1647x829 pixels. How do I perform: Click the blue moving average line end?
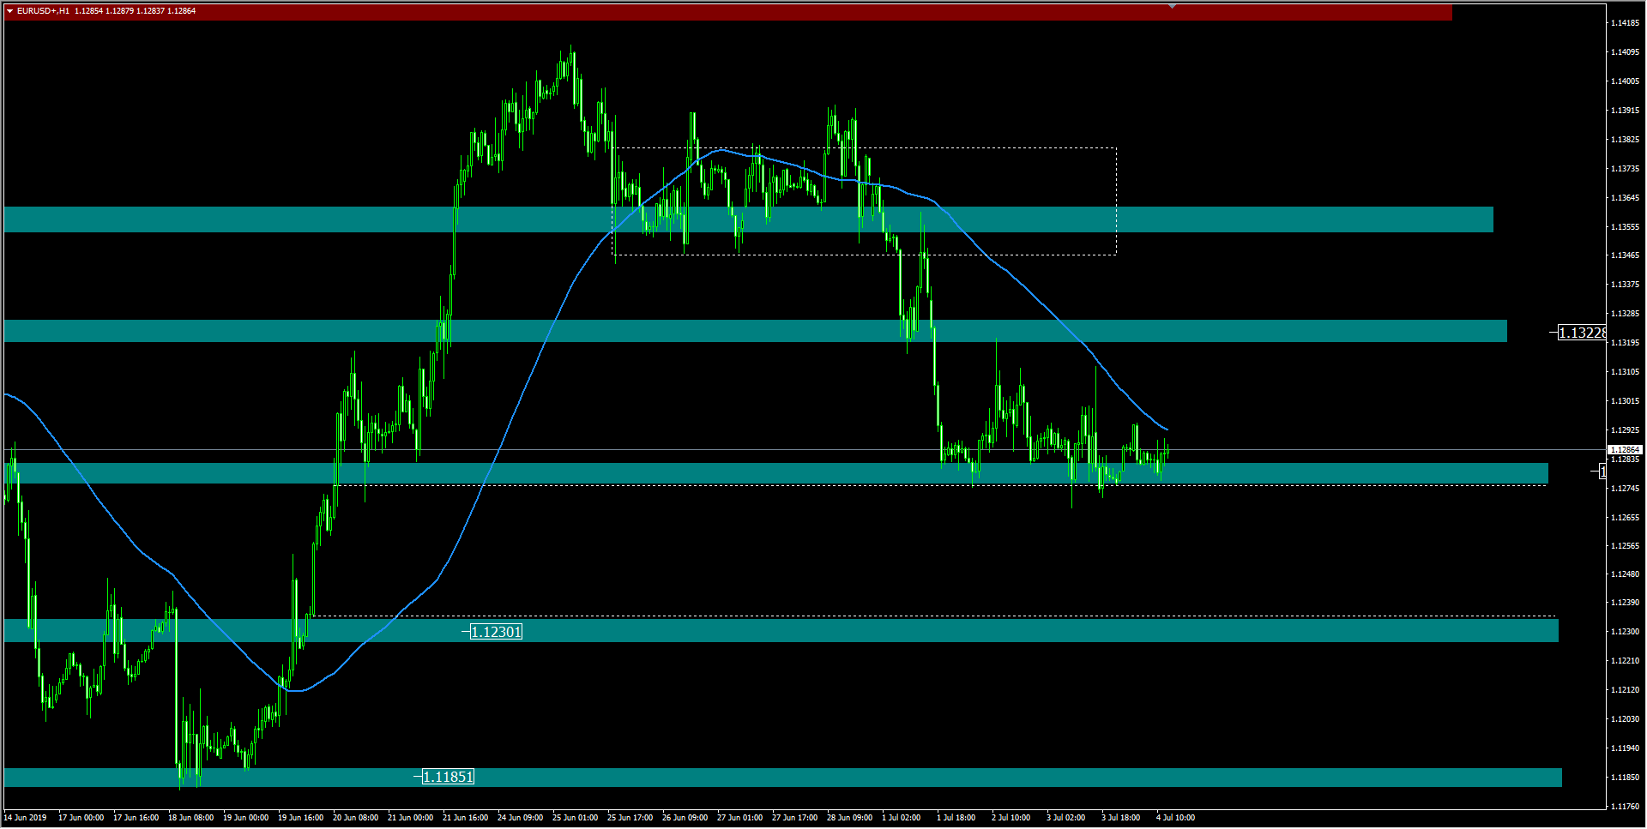pyautogui.click(x=1166, y=429)
